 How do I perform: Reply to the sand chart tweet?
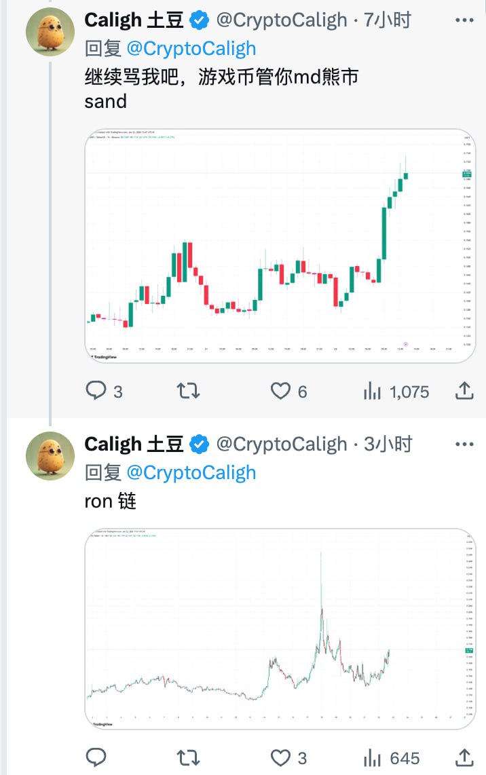pyautogui.click(x=97, y=391)
